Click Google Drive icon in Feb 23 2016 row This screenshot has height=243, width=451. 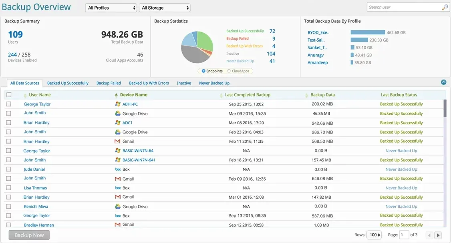click(118, 132)
